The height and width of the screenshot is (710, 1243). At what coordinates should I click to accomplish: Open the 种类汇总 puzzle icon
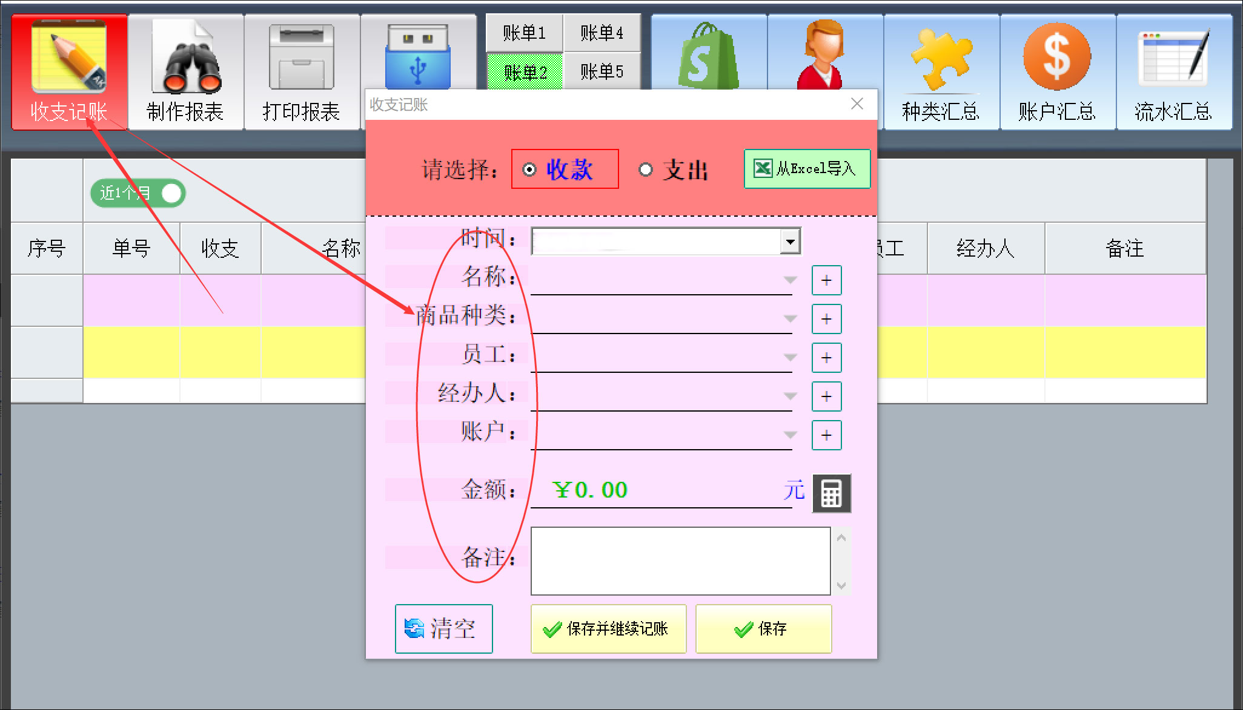point(941,61)
